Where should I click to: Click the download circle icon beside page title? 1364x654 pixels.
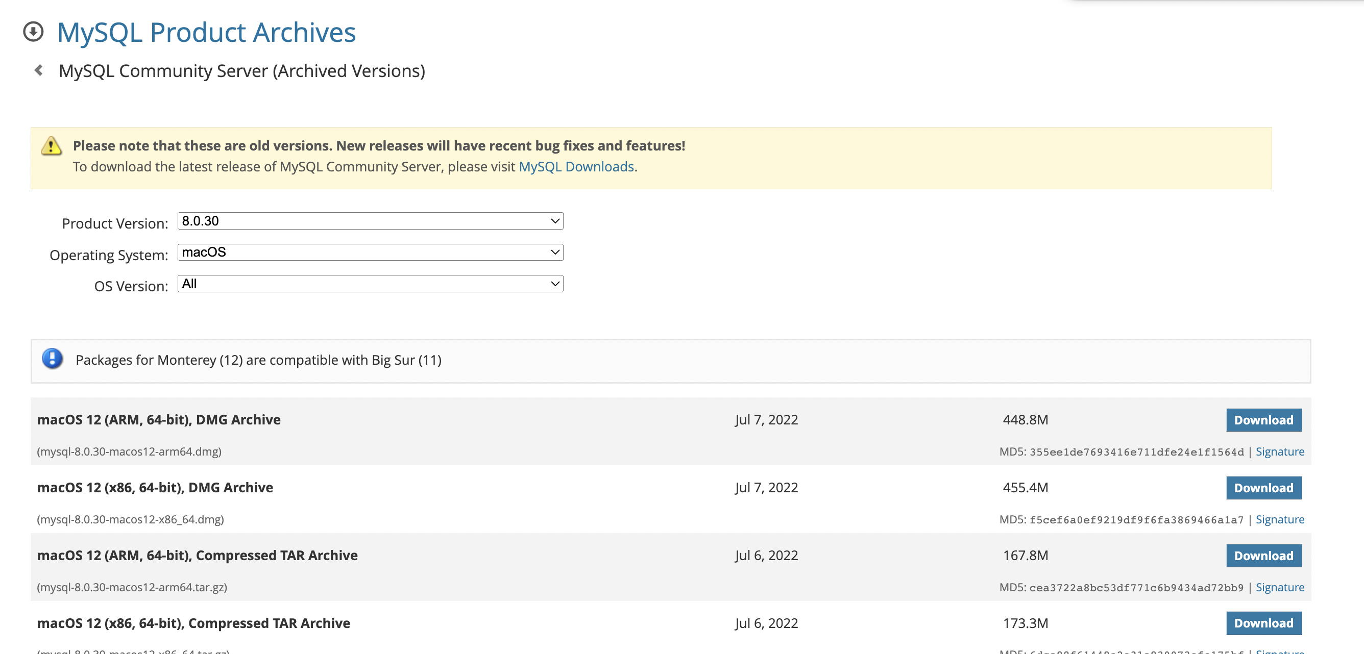pos(33,31)
